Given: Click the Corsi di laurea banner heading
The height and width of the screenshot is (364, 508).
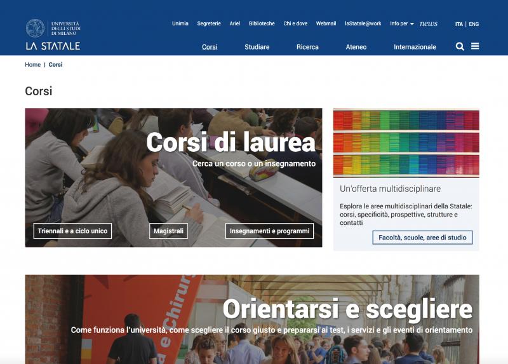Looking at the screenshot, I should [231, 142].
